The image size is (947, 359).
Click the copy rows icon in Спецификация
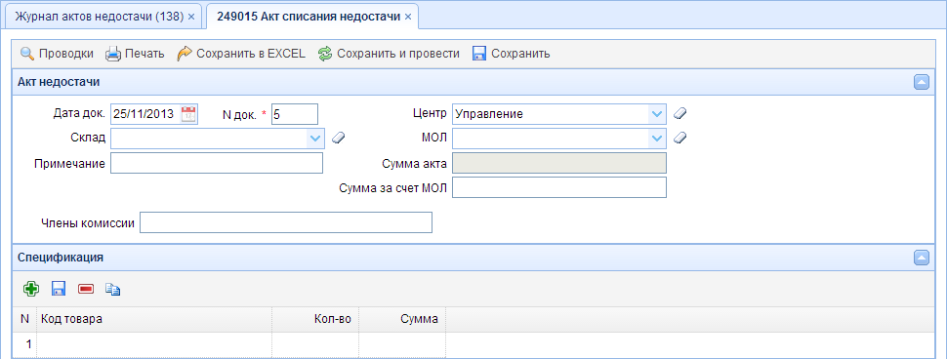[x=113, y=289]
